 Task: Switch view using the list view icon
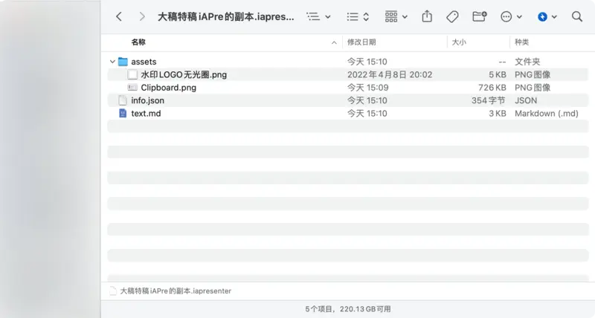coord(353,16)
